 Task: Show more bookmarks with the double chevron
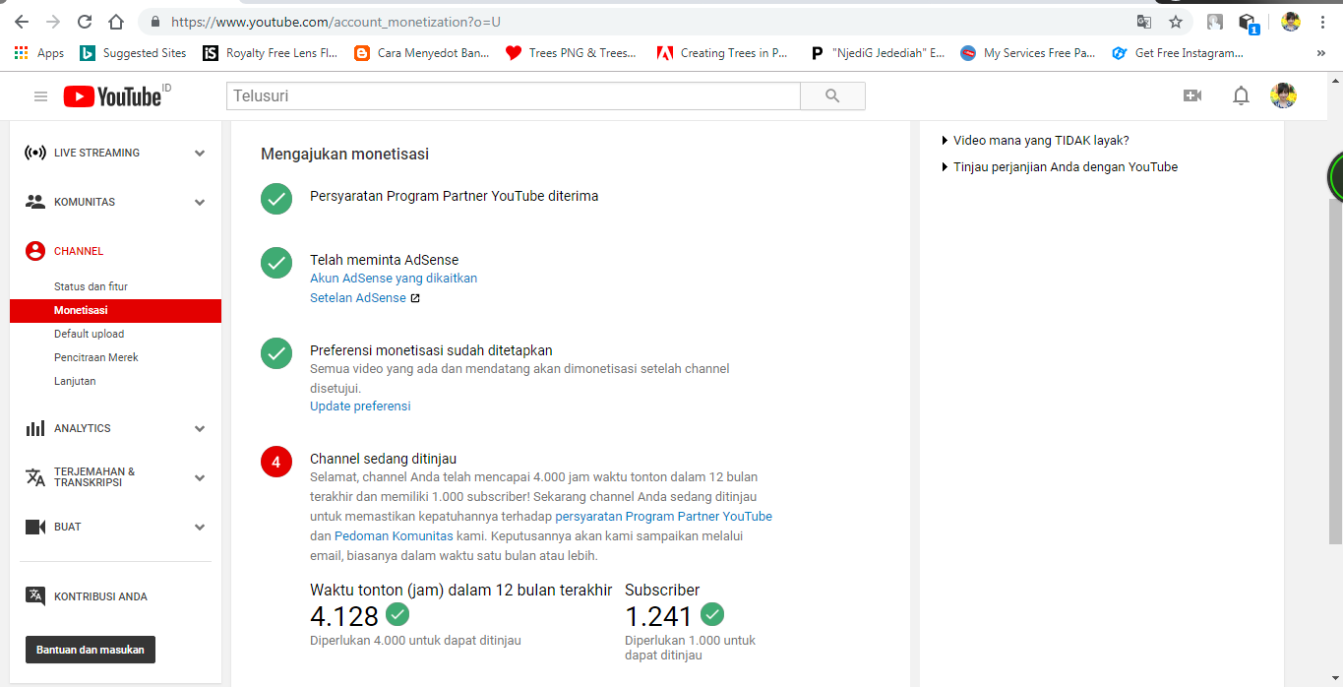[1320, 53]
